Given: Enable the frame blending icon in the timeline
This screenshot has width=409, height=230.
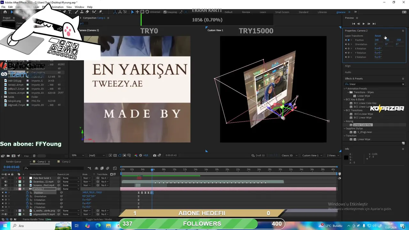Looking at the screenshot, I should 102,168.
